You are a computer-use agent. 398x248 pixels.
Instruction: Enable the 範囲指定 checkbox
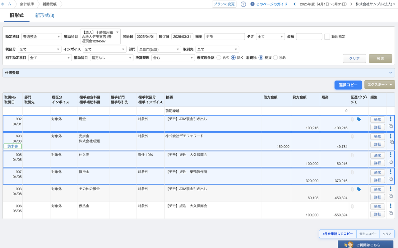(327, 37)
